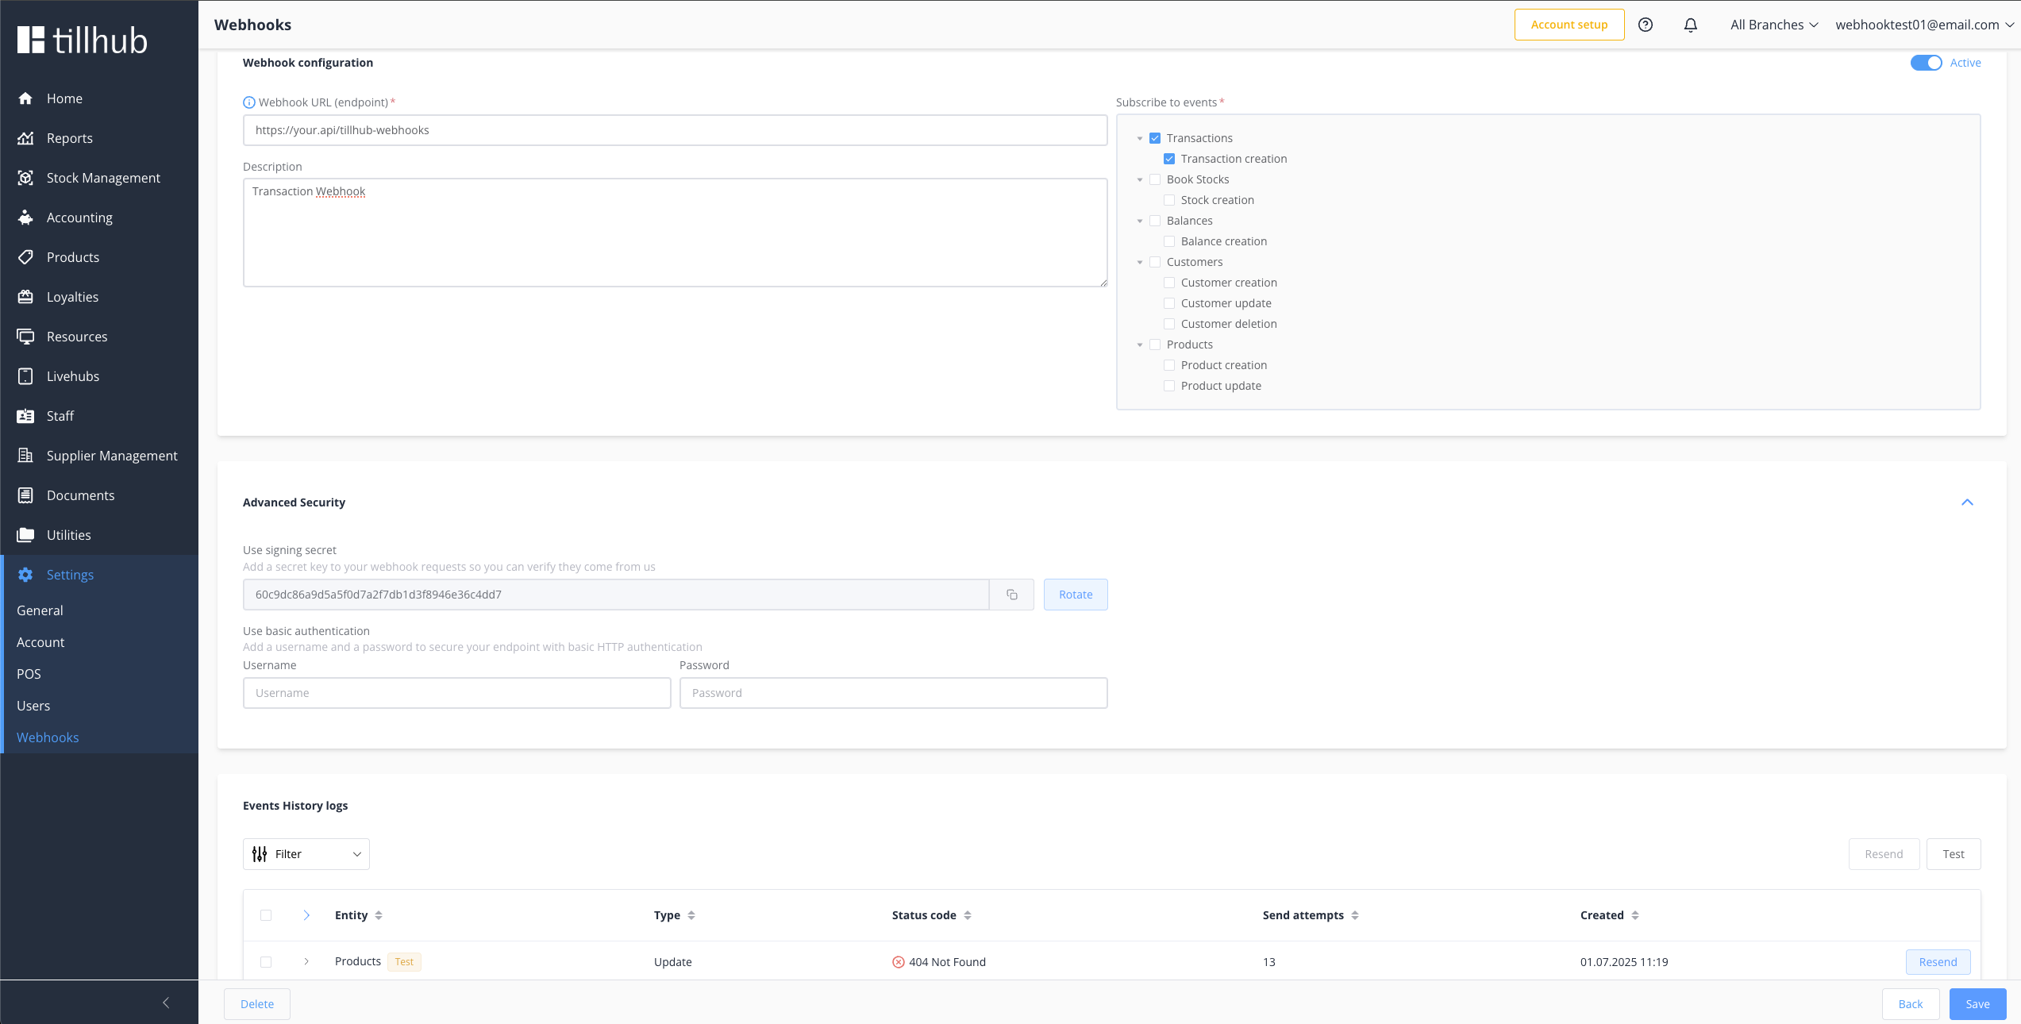This screenshot has height=1024, width=2021.
Task: Check the Customer update event
Action: [1169, 303]
